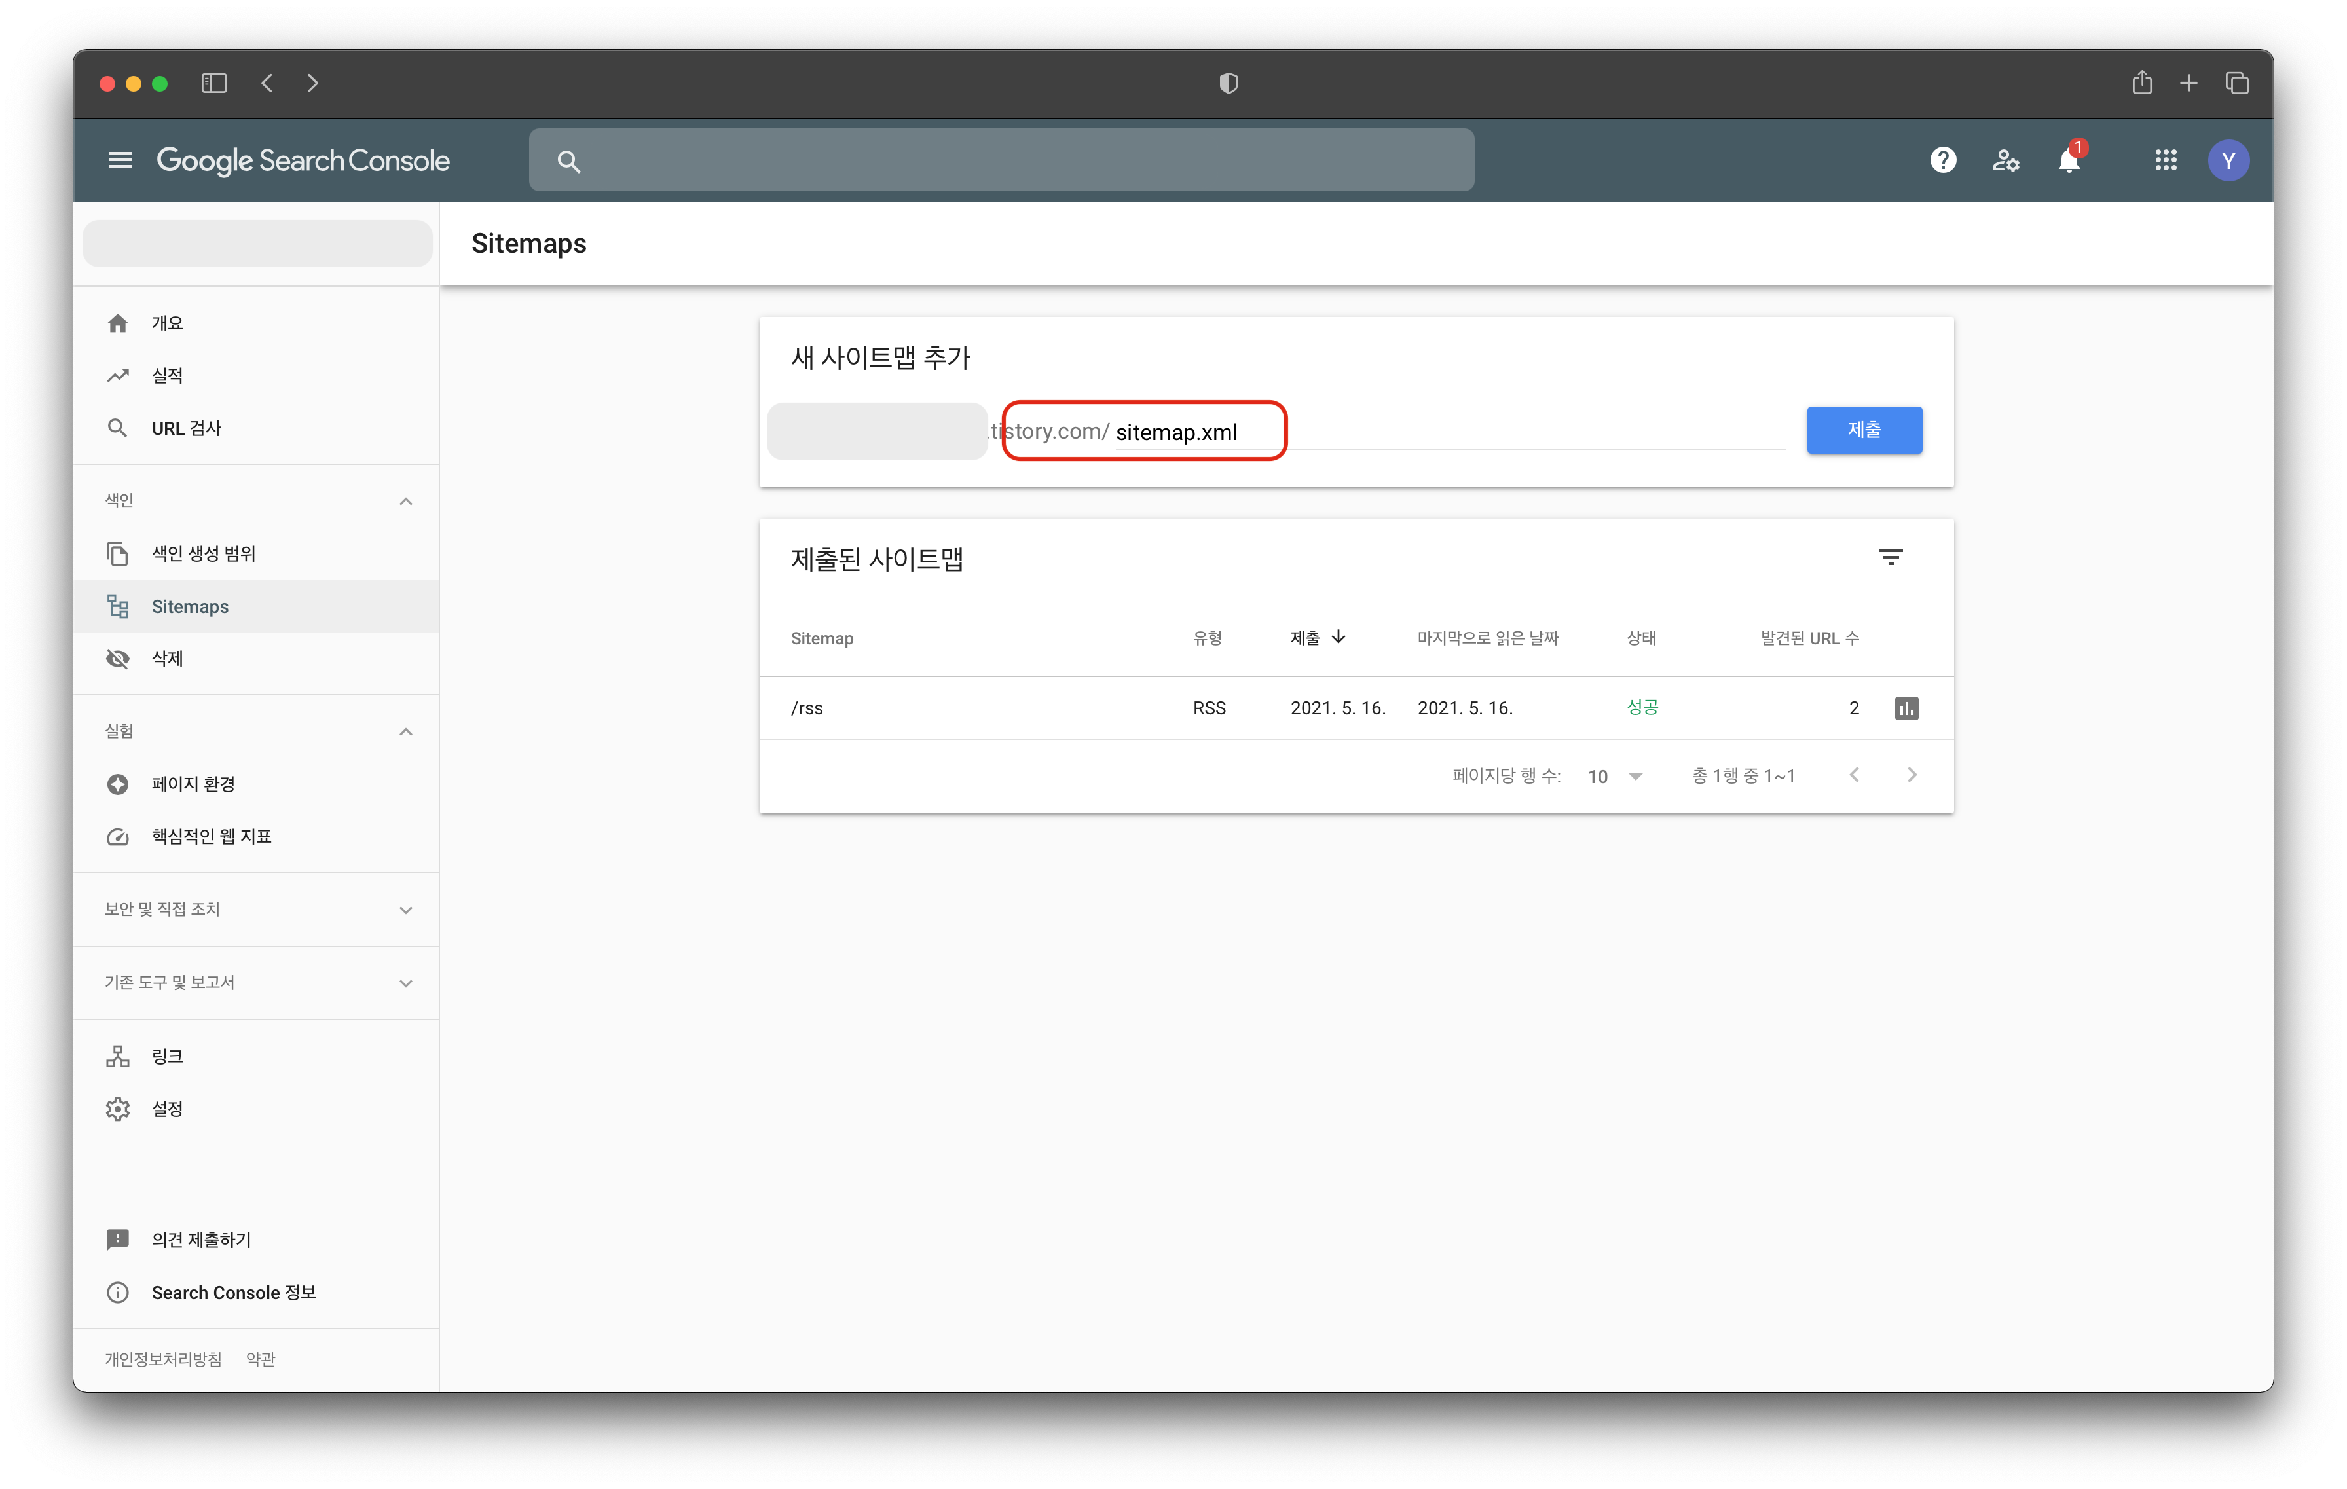
Task: Click the sitemap URL input field
Action: 1443,432
